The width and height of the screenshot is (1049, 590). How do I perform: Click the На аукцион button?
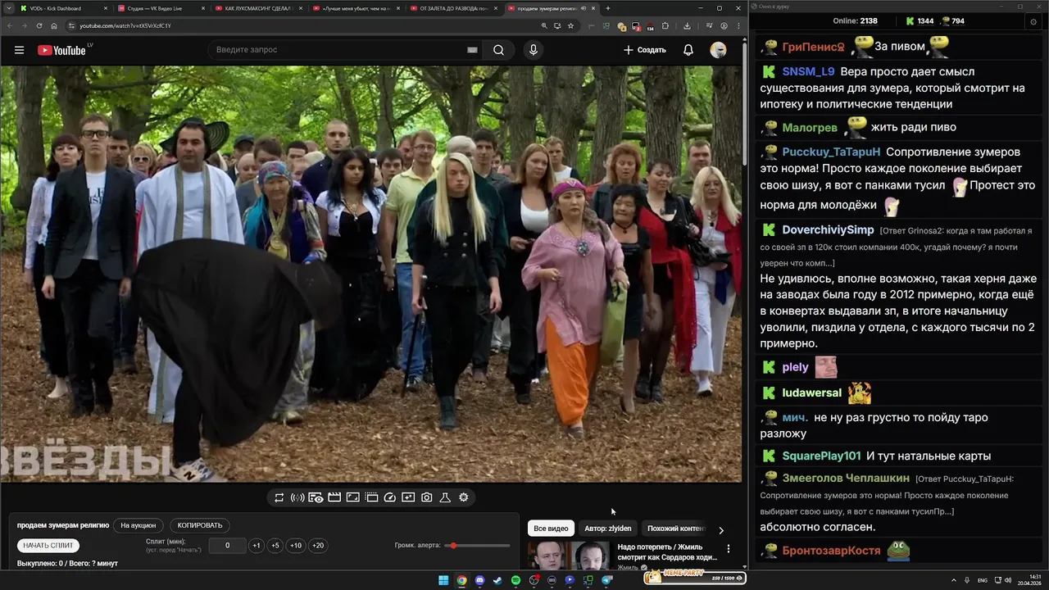click(138, 525)
